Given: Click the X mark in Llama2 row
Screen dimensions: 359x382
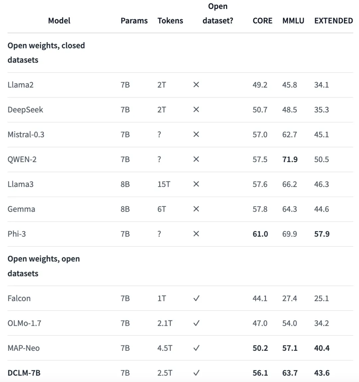Looking at the screenshot, I should tap(196, 85).
